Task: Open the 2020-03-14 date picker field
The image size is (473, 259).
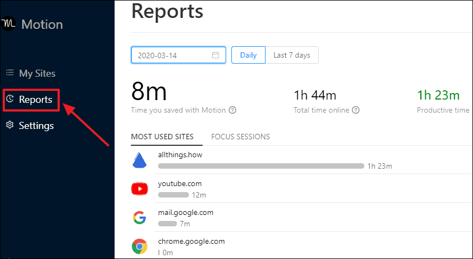Action: (178, 55)
